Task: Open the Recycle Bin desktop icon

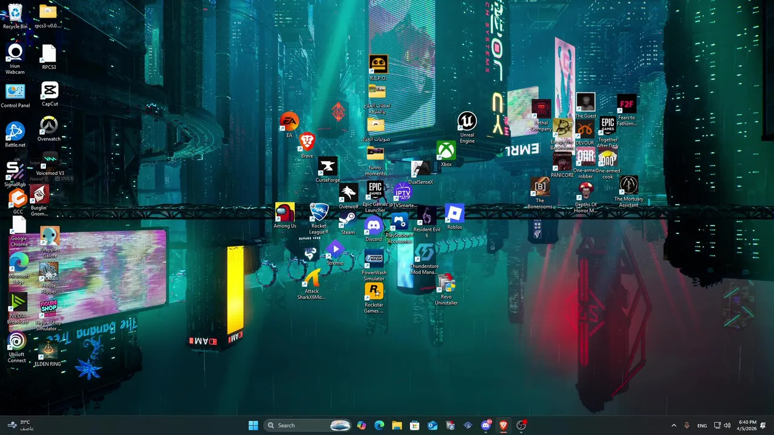Action: pos(15,16)
